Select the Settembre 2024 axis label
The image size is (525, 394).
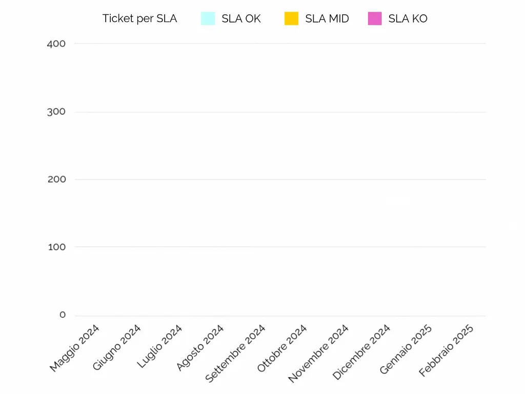pyautogui.click(x=235, y=353)
